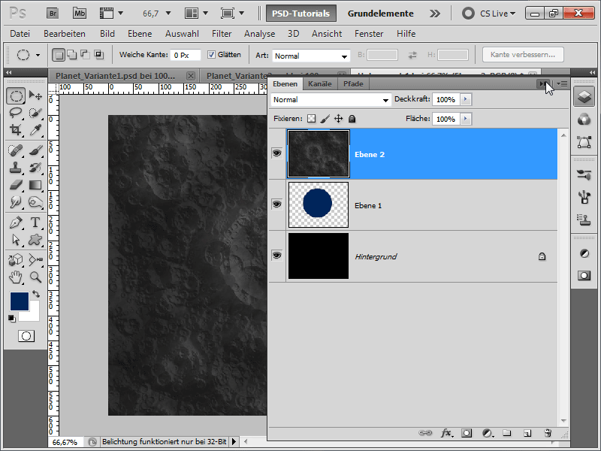Select the 3D Object Rotate tool

(x=16, y=259)
